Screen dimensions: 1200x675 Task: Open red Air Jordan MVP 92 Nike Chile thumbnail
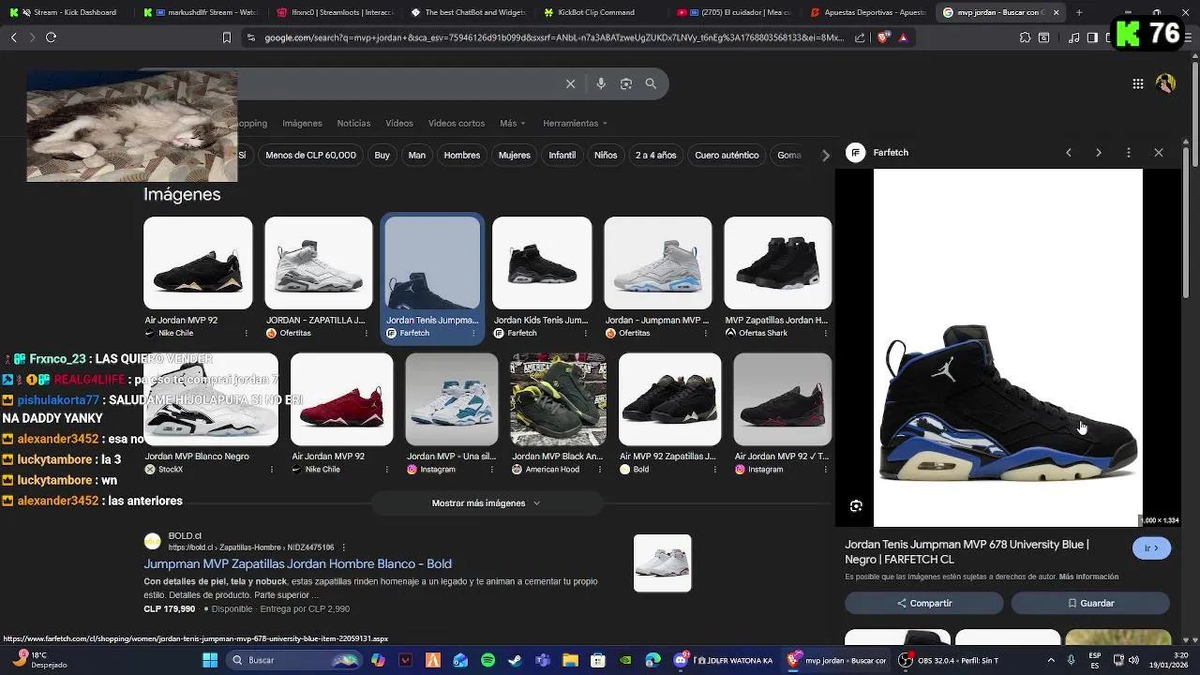point(341,399)
